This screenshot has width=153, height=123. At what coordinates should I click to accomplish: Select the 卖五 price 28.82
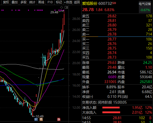click(x=112, y=16)
